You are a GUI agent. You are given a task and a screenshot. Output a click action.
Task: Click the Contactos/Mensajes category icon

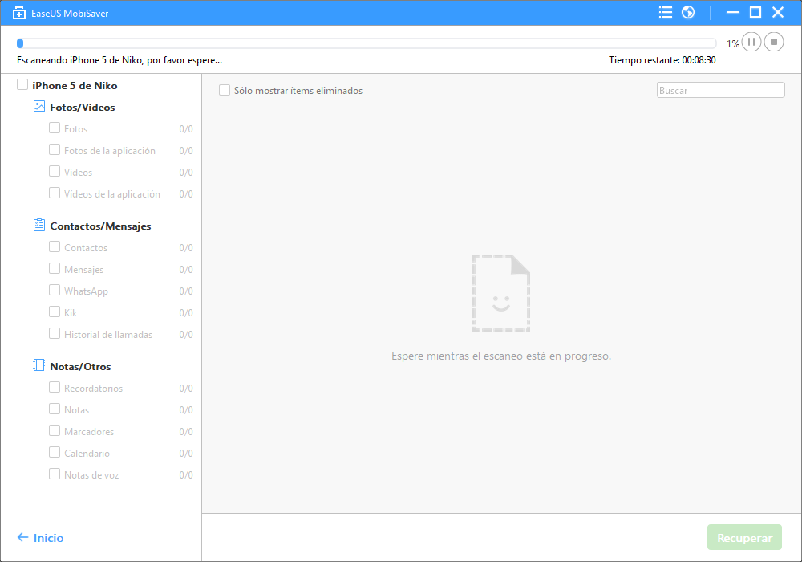(39, 226)
